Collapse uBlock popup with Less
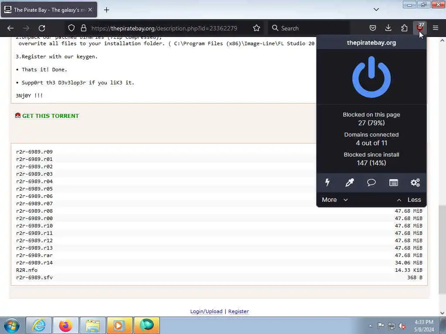Screen dimensions: 446x334 409,200
